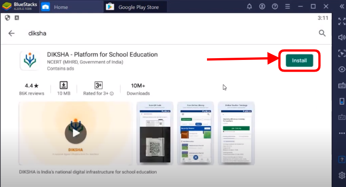The width and height of the screenshot is (346, 187).
Task: Click the 86K reviews text
Action: point(31,94)
